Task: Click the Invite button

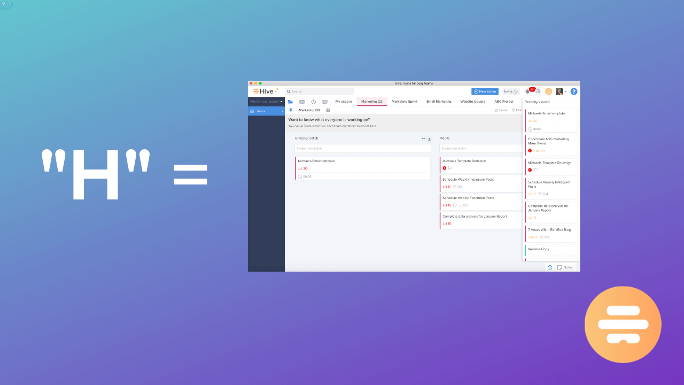Action: [x=511, y=91]
